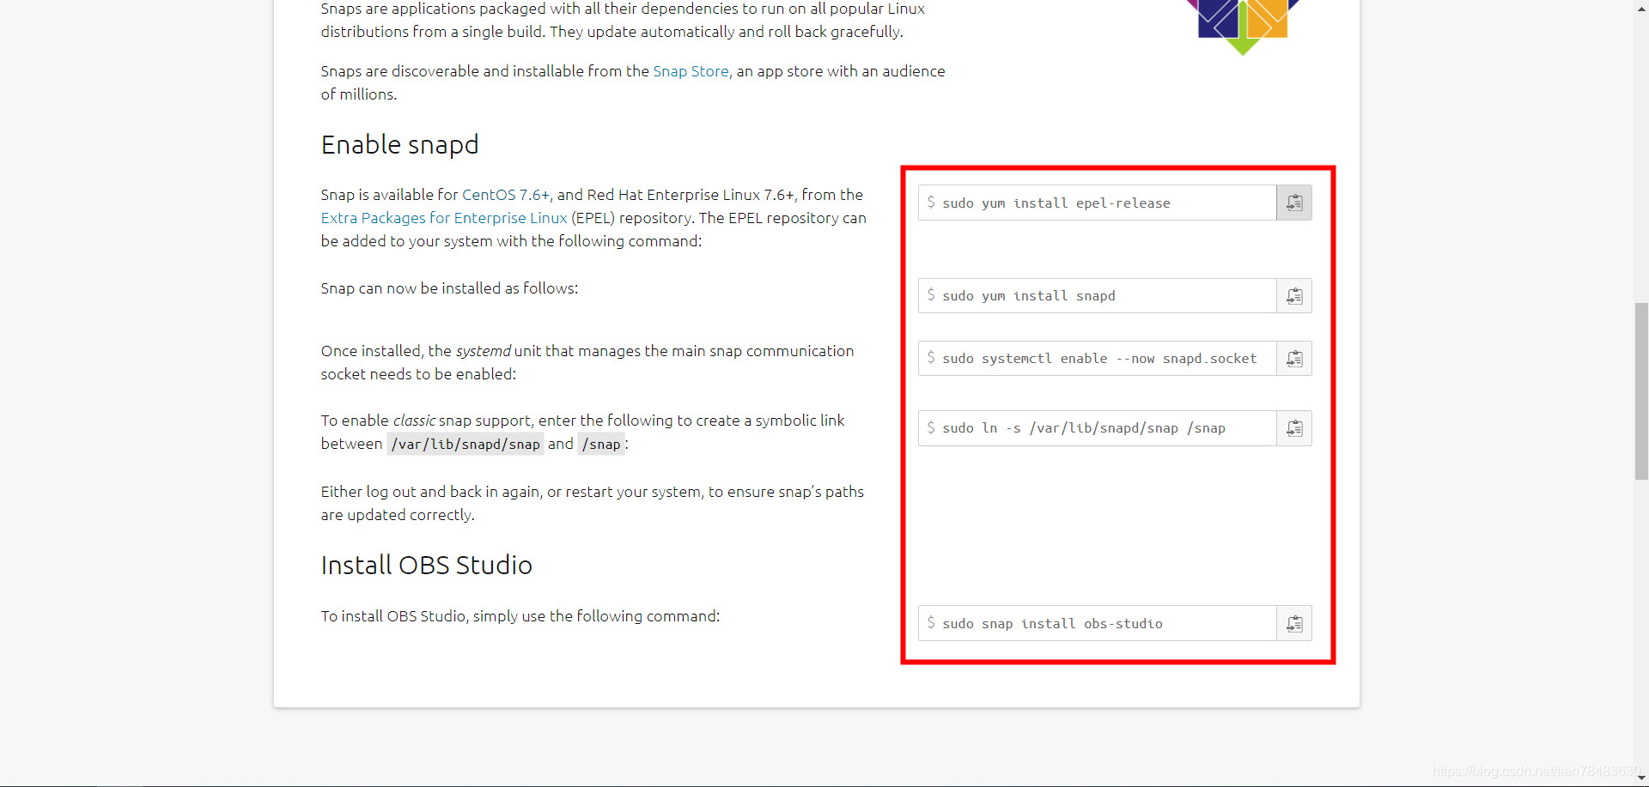Click the italic 'systemd' word

click(483, 351)
